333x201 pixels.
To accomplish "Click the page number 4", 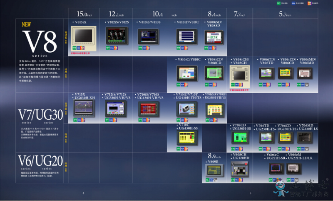I will [84, 193].
